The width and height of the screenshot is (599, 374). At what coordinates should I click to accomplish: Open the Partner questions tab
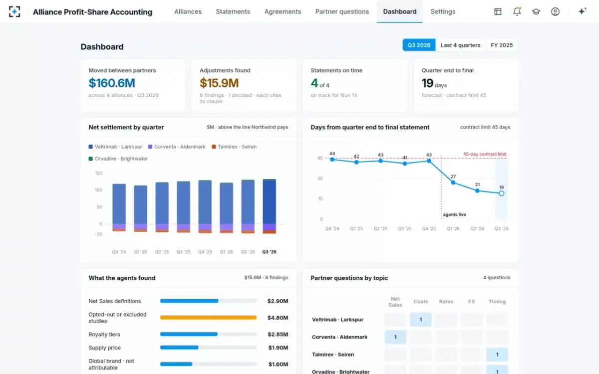pyautogui.click(x=342, y=11)
